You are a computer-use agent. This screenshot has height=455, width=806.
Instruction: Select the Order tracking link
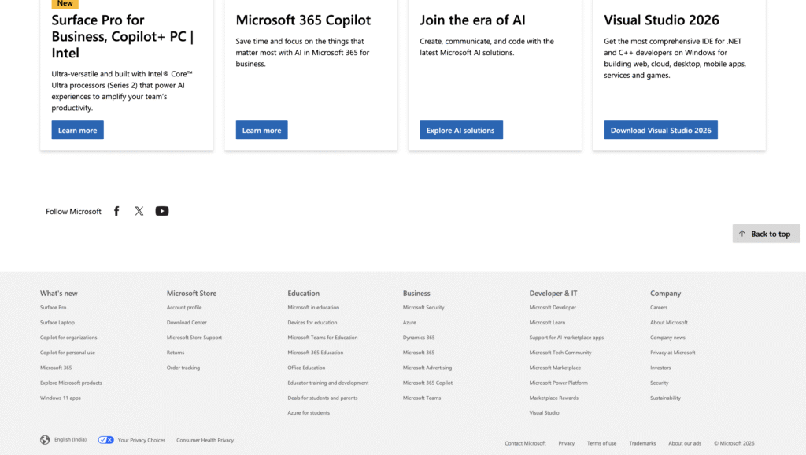183,368
